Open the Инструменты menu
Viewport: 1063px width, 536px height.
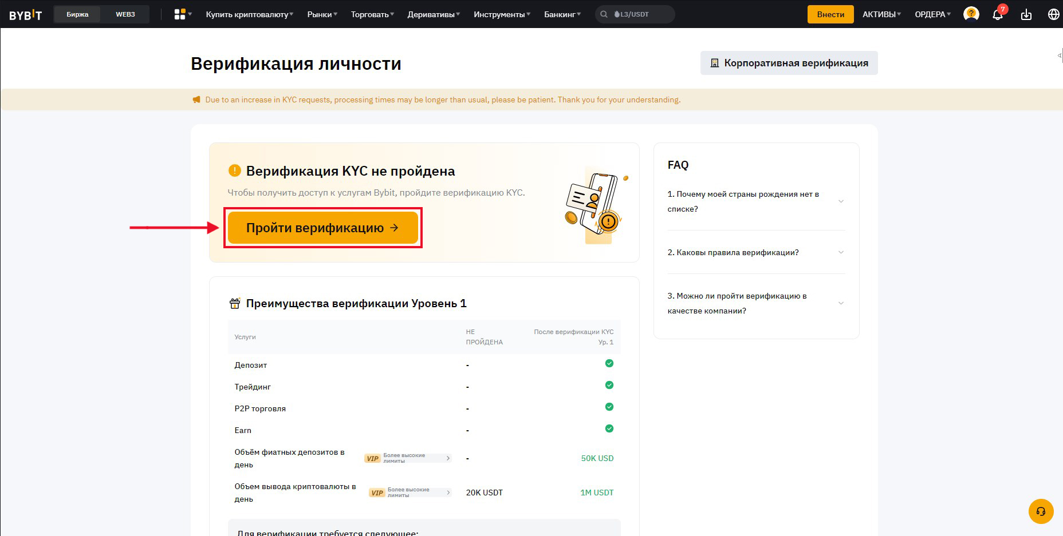[x=502, y=14]
